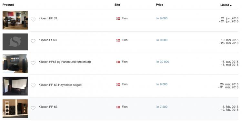Click price kr 6 000
Screen dimensions: 242x121
tap(162, 18)
